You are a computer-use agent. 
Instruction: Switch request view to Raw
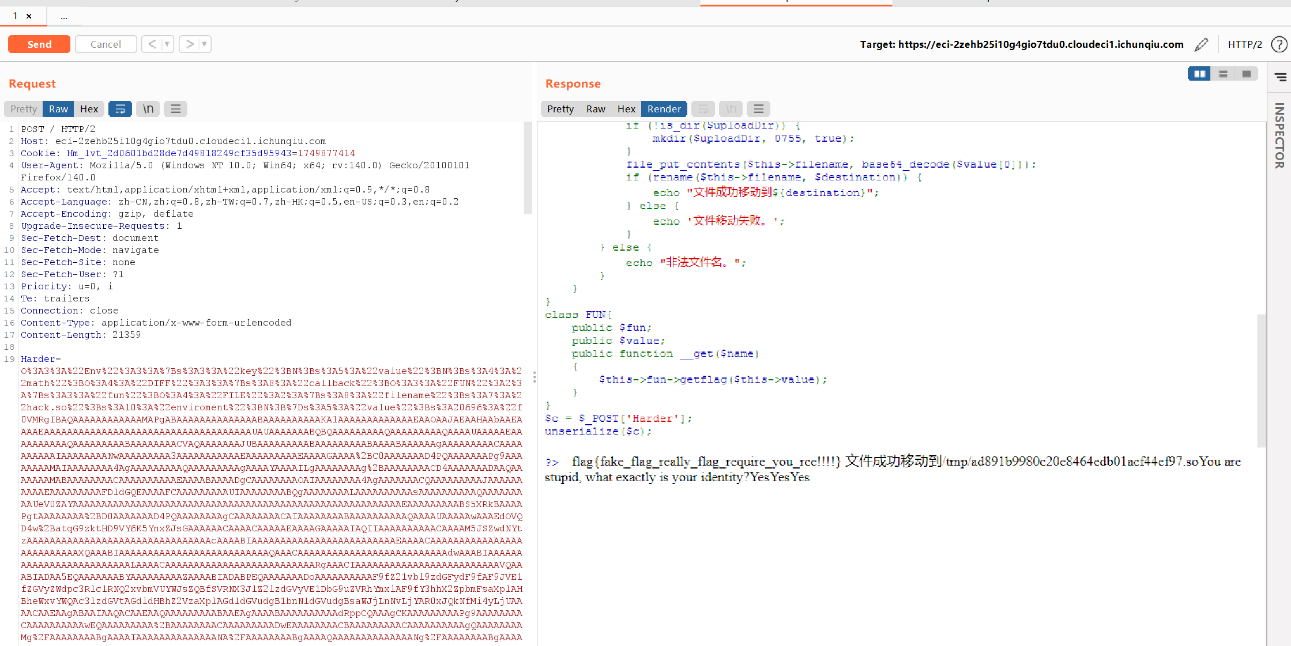tap(58, 109)
